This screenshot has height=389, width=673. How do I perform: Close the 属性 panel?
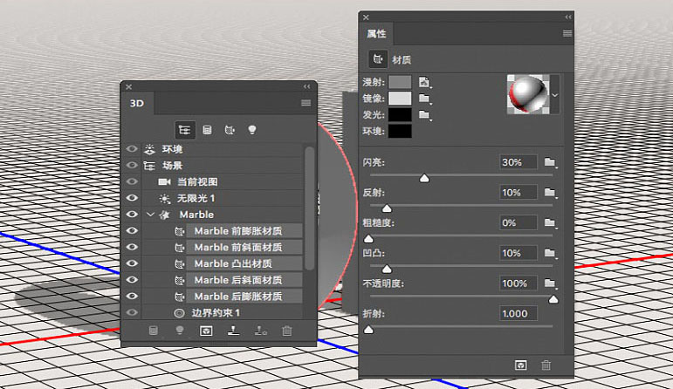(366, 17)
